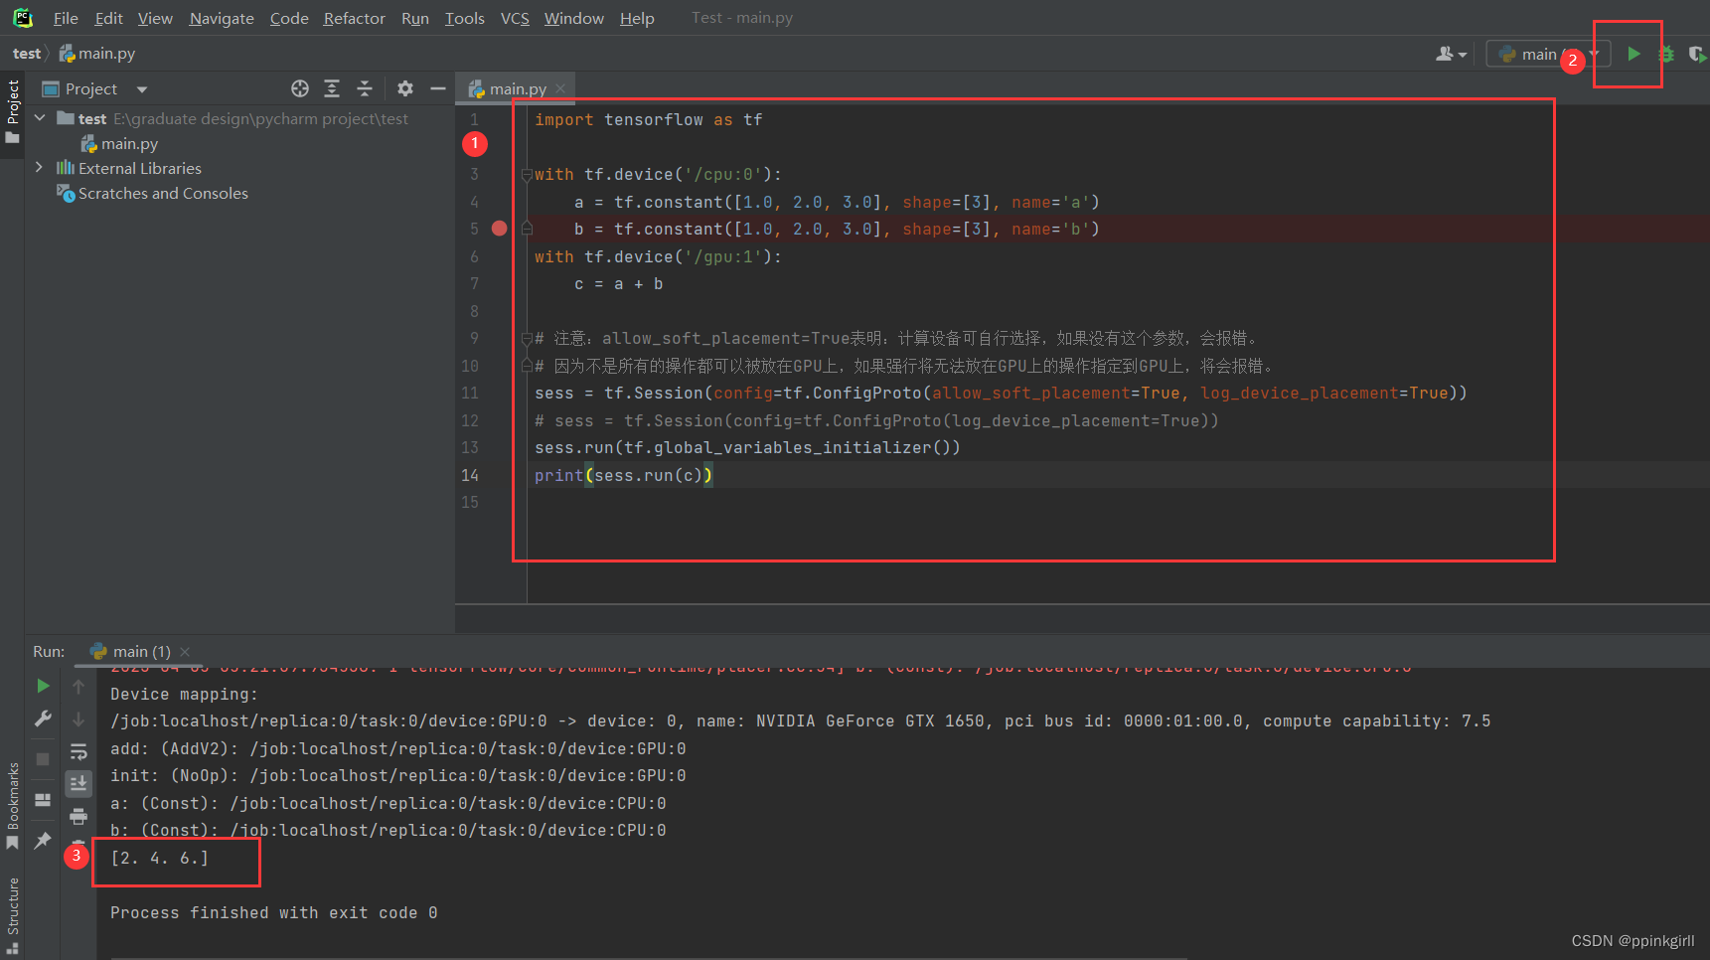Click fold end marker at line 5
This screenshot has width=1710, height=960.
[527, 230]
